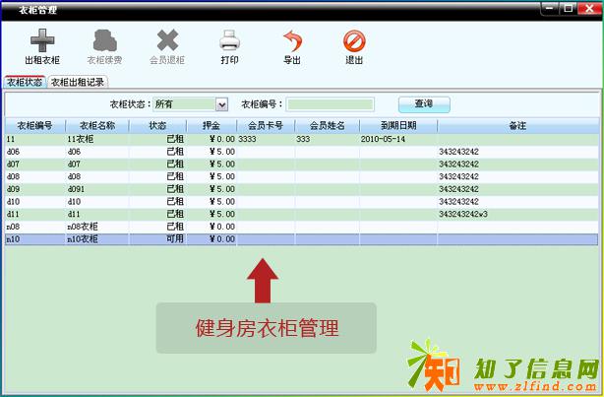
Task: Click the due date 2010-05-14
Action: 383,139
